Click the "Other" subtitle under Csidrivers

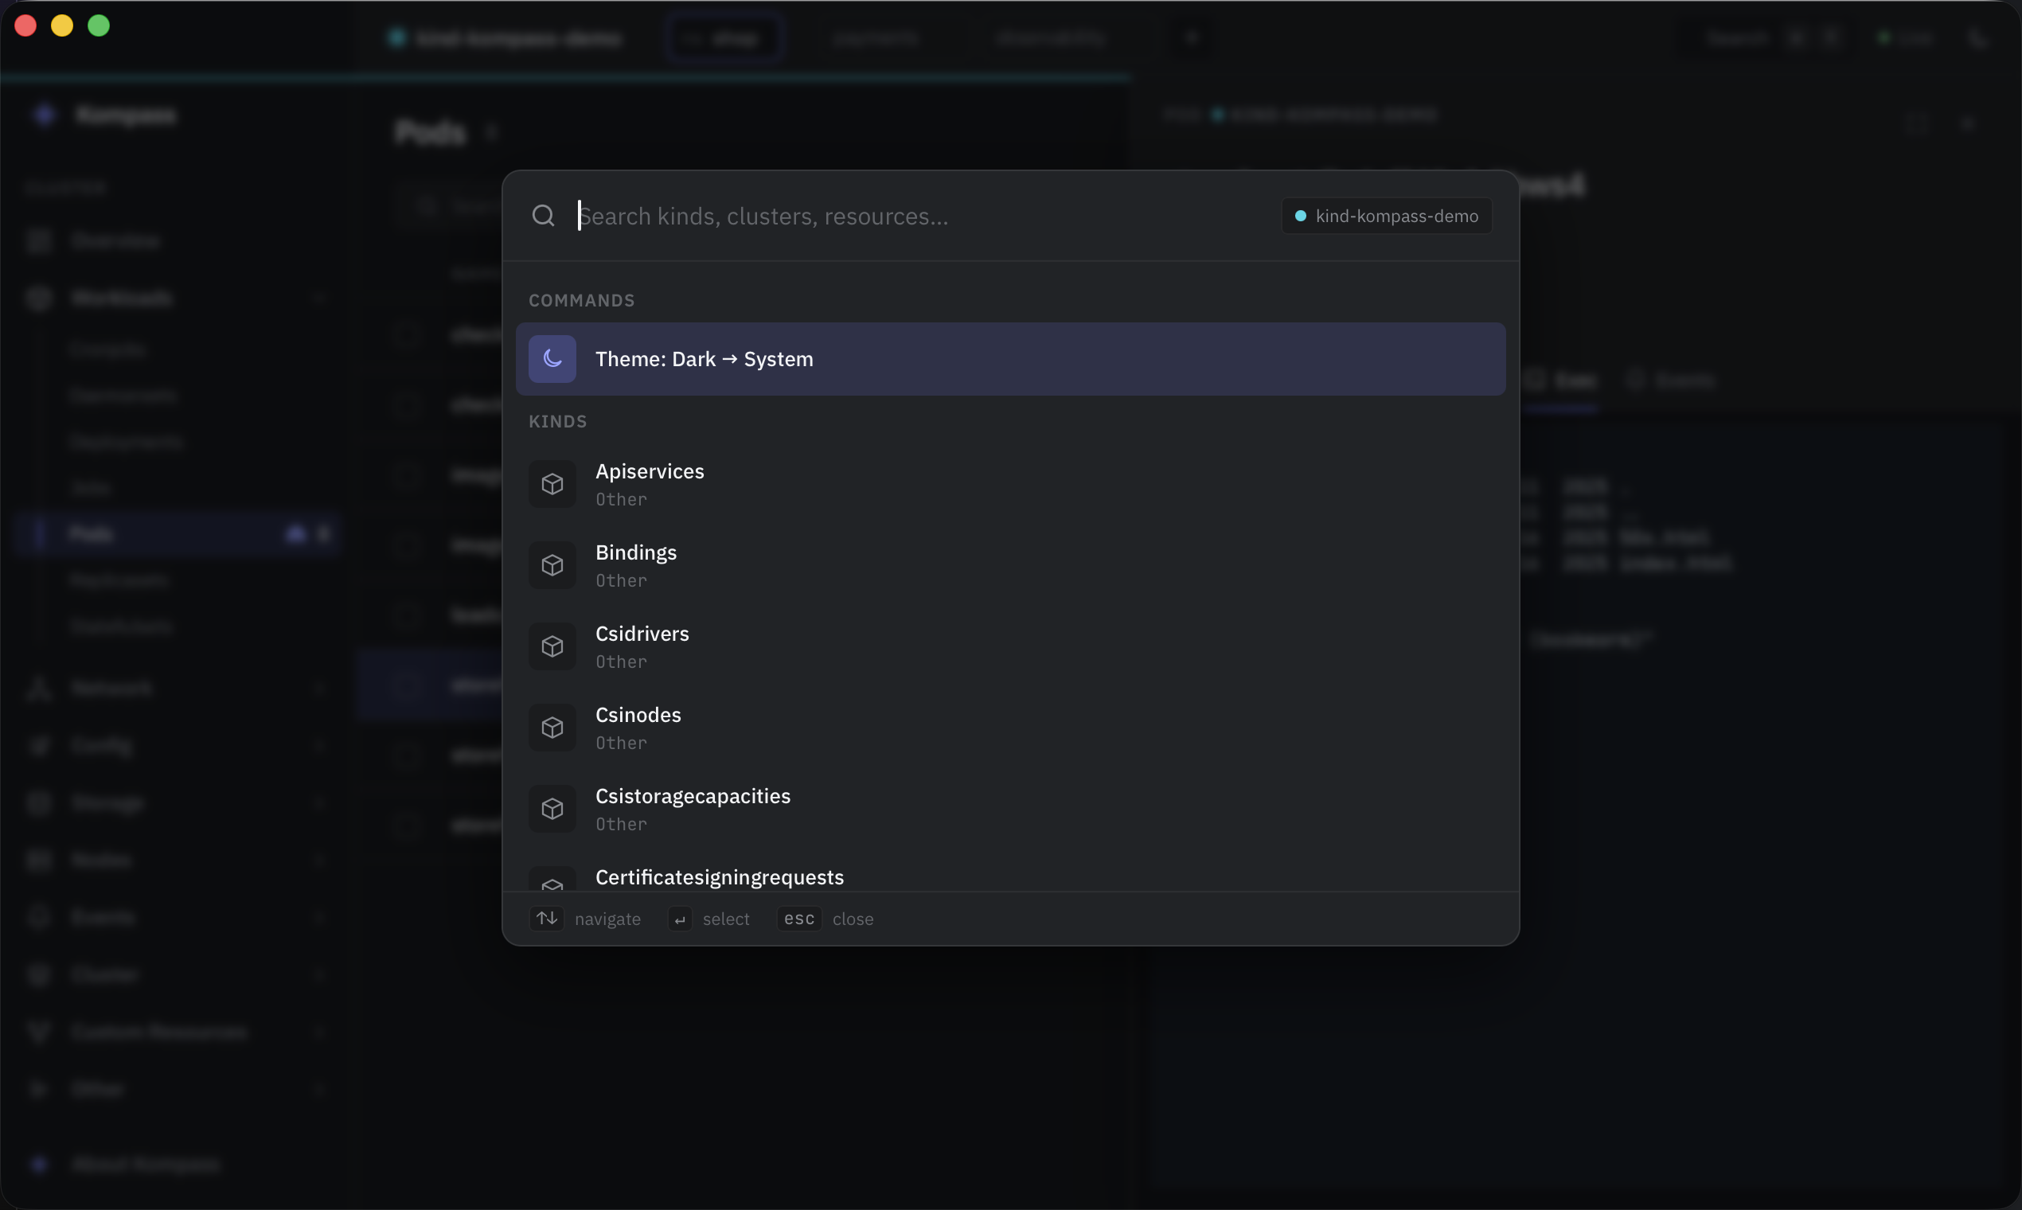(x=621, y=662)
